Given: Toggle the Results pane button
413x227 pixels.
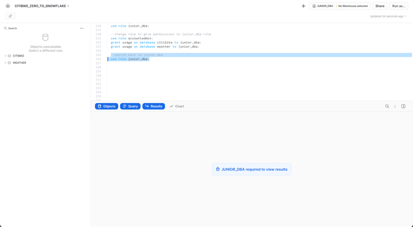Looking at the screenshot, I should (x=153, y=107).
